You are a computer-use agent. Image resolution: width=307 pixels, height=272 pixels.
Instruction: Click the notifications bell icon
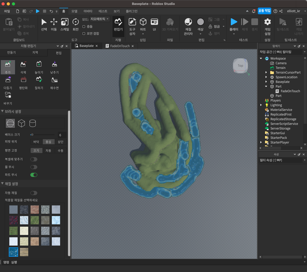[x=254, y=11]
